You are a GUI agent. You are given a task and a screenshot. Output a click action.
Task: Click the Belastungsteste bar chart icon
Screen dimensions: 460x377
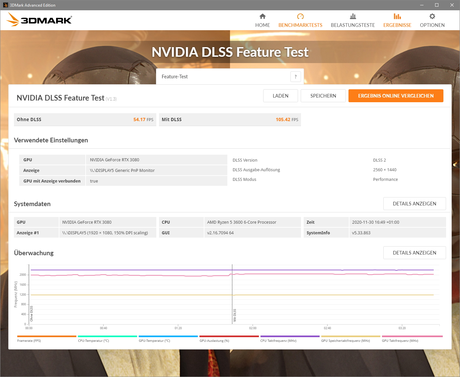[x=353, y=16]
